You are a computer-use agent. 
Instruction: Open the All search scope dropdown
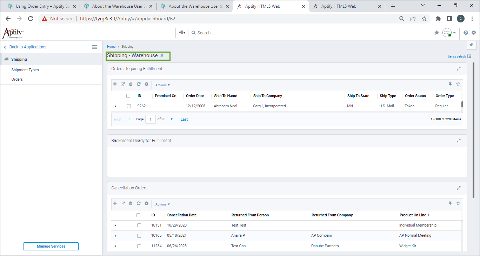click(182, 33)
